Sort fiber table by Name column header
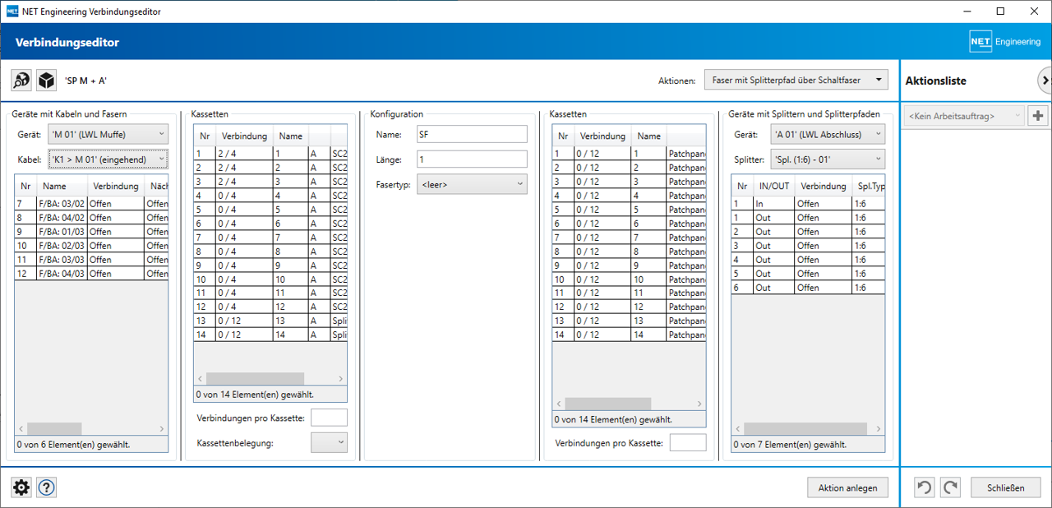The width and height of the screenshot is (1052, 508). (x=62, y=186)
